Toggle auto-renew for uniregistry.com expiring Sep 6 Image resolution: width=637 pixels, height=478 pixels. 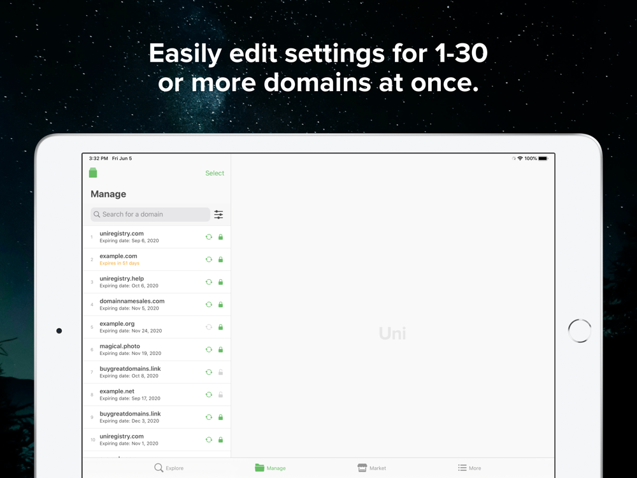point(209,237)
